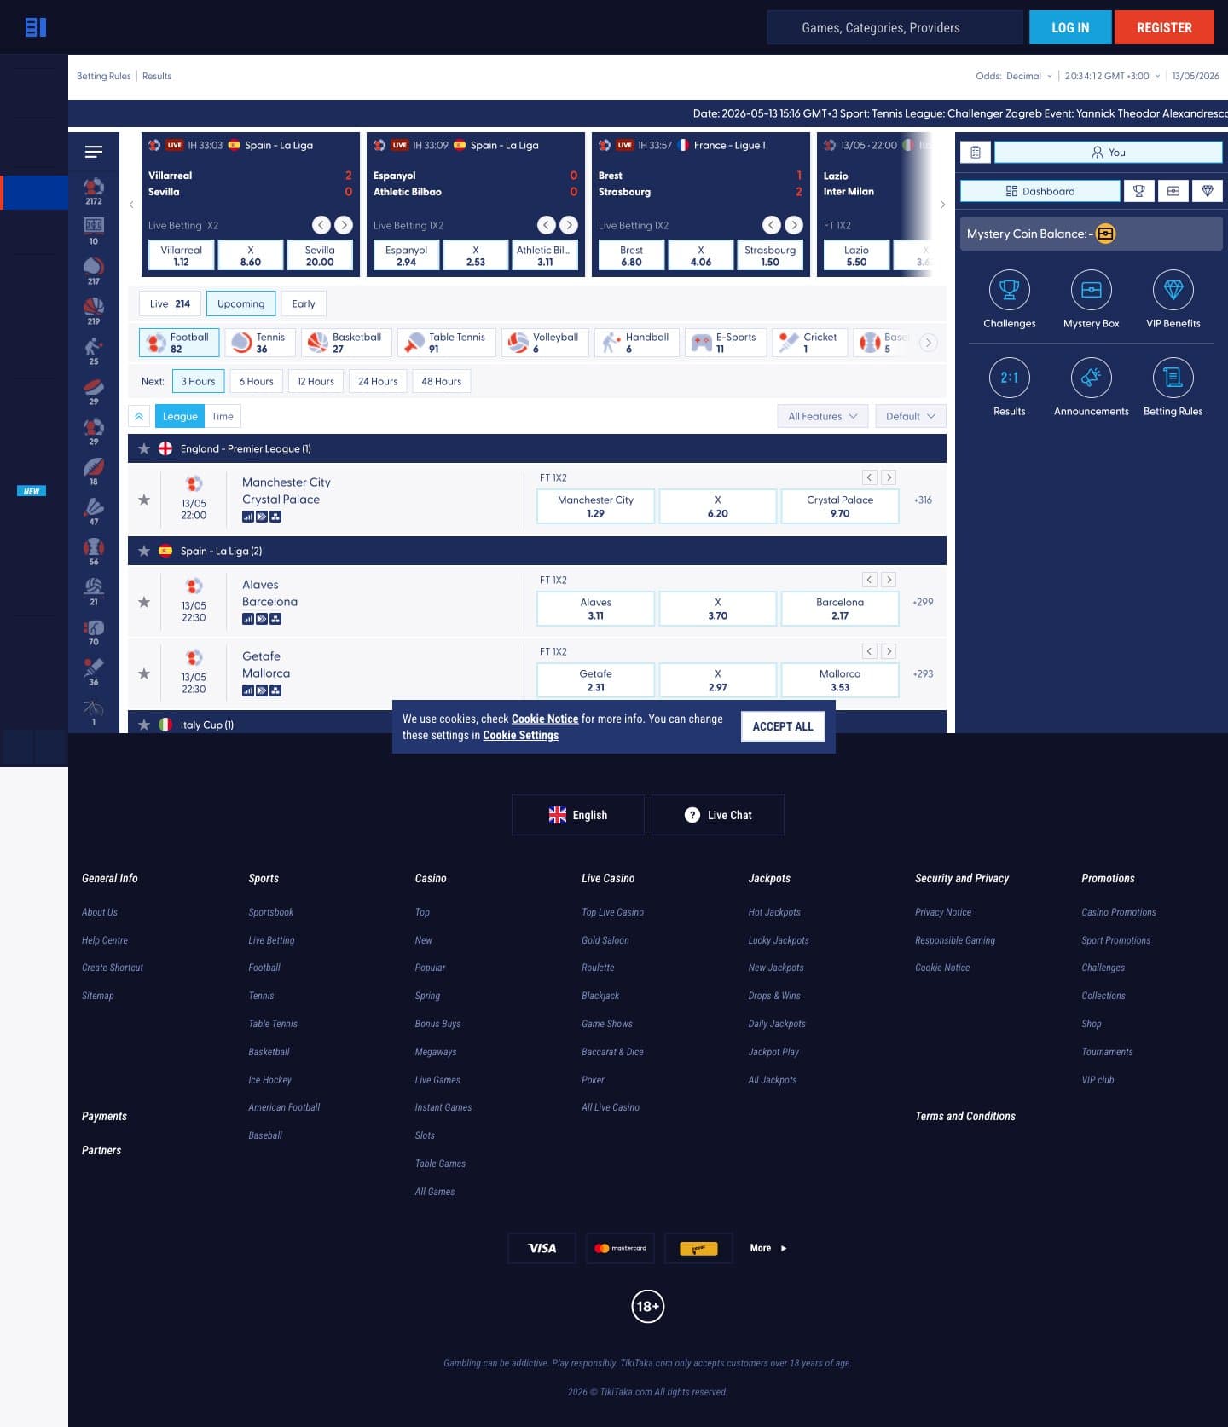Viewport: 1228px width, 1427px height.
Task: Open the VIP Benefits diamond icon
Action: tap(1173, 290)
